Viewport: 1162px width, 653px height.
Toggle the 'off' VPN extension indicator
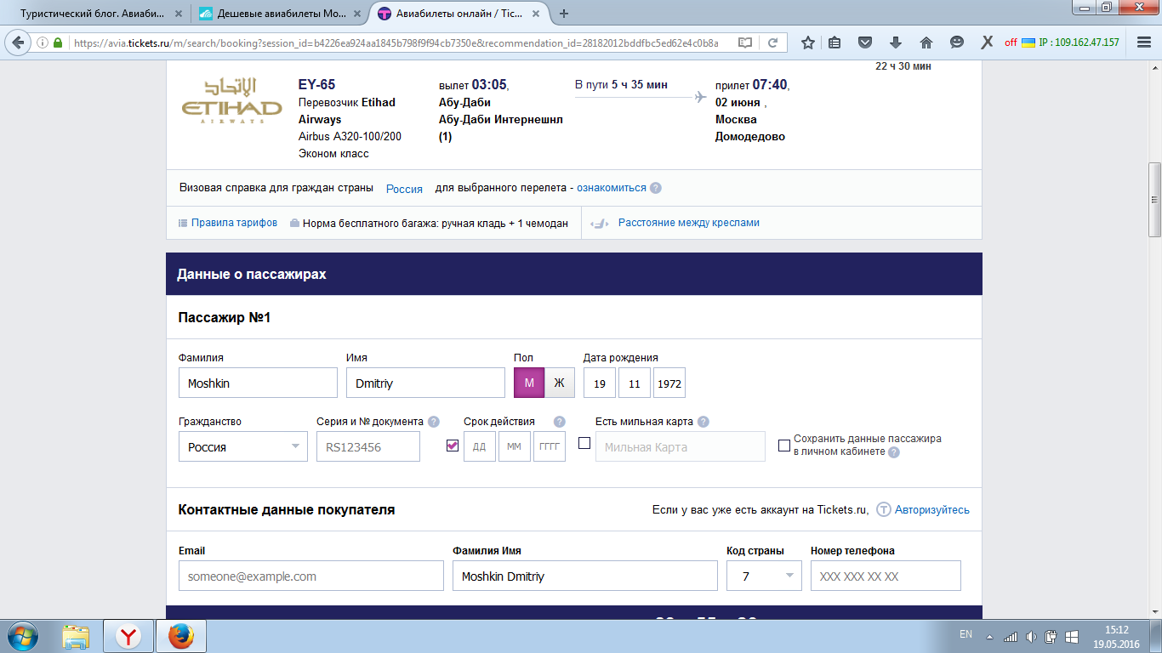[1011, 43]
